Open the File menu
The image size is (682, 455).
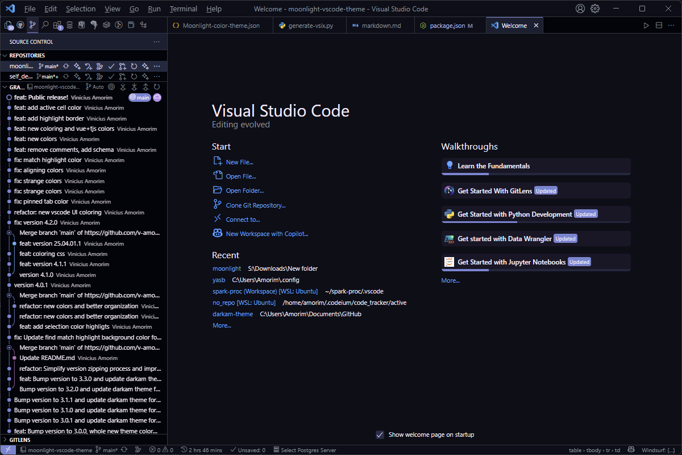(30, 9)
